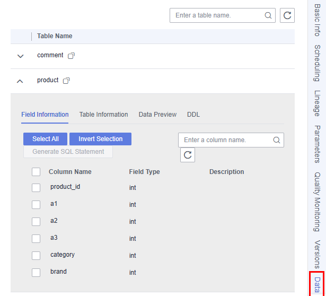Open the Quality Monitoring side tab
Screen dimensions: 326x296
pos(317,202)
